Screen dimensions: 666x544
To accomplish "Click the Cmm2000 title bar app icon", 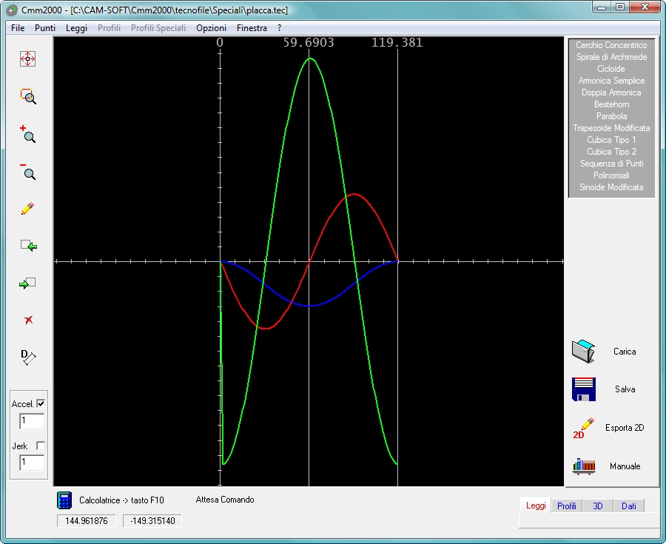I will tap(12, 10).
